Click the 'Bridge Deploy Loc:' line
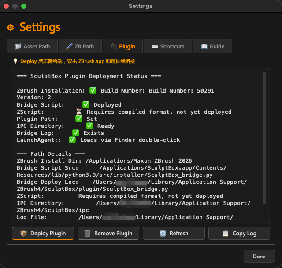The width and height of the screenshot is (282, 268). 132,182
